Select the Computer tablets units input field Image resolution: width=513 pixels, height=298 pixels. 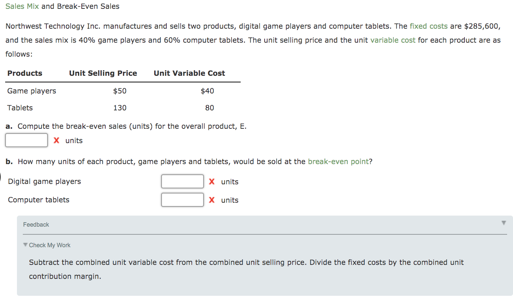click(182, 200)
